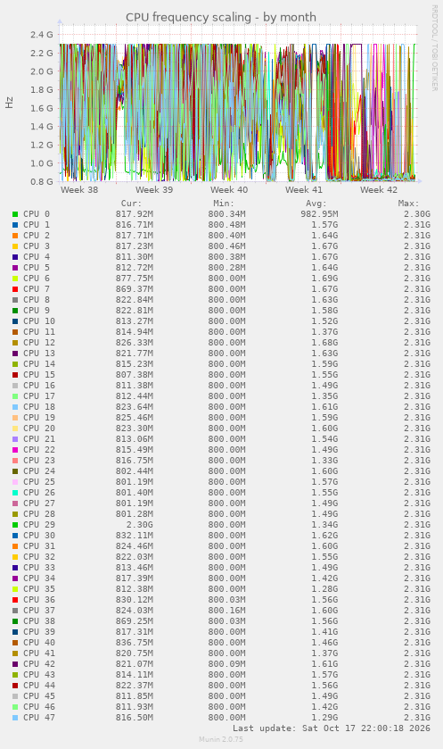443x749 pixels.
Task: Click the orange CPU 2 legend swatch
Action: (x=15, y=236)
